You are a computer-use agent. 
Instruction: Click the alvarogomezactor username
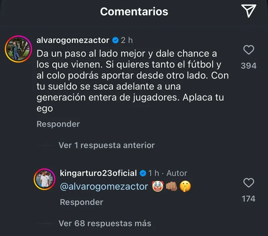tap(73, 40)
